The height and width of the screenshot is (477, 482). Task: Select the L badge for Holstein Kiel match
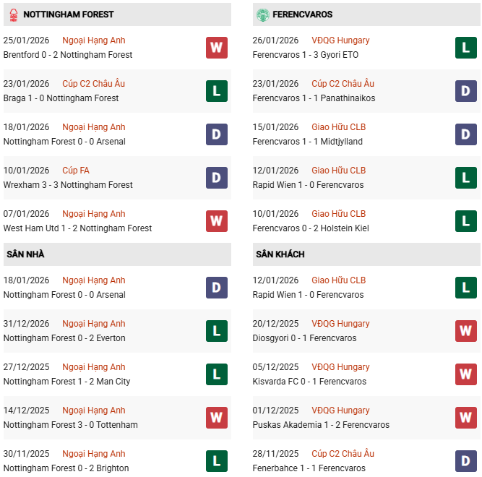tap(465, 221)
